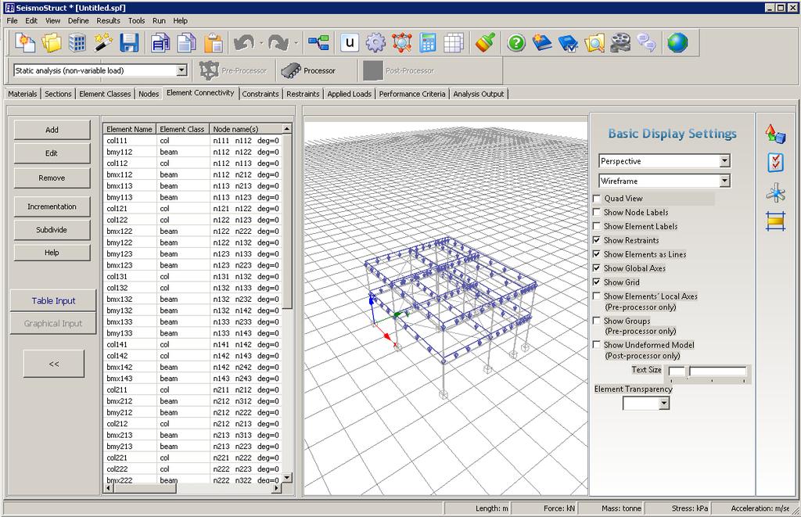Viewport: 801px width, 517px height.
Task: Switch to the Materials tab
Action: (x=23, y=94)
